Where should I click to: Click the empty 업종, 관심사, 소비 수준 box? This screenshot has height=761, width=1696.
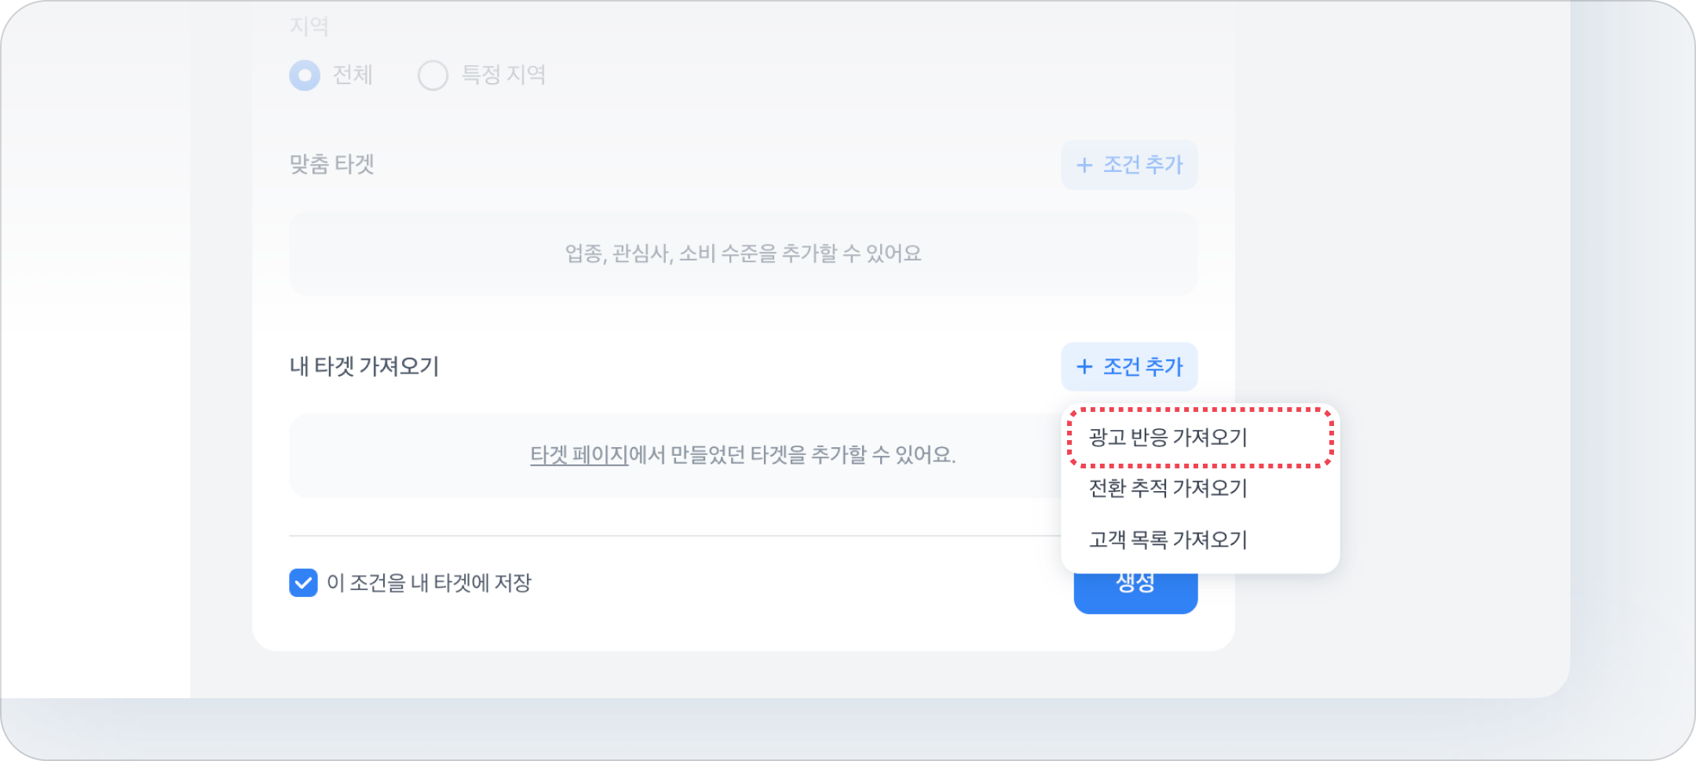click(x=742, y=253)
